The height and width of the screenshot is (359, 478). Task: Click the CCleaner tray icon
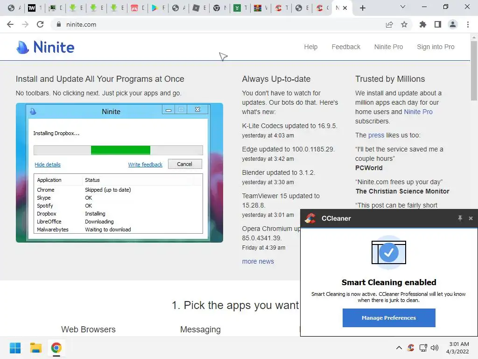click(411, 348)
